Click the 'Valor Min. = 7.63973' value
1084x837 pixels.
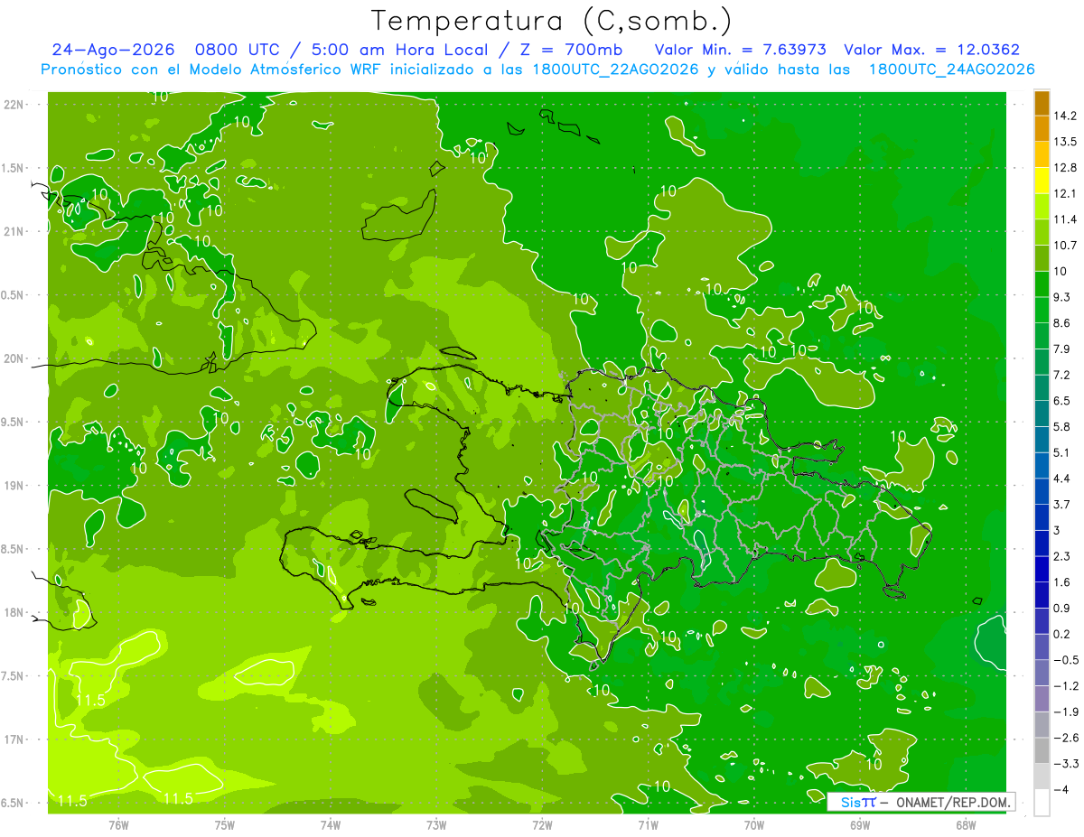[741, 50]
